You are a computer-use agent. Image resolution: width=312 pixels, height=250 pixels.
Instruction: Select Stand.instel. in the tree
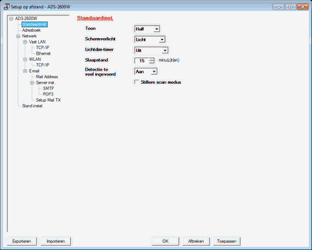33,106
